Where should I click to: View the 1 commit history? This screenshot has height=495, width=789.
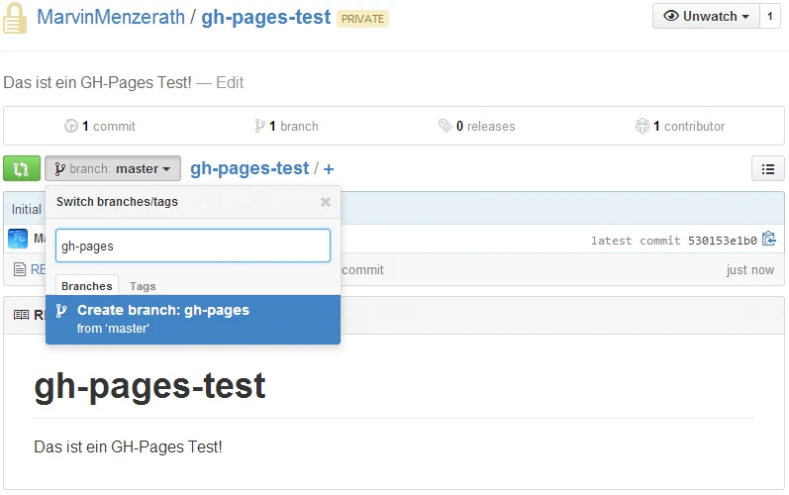click(x=100, y=126)
